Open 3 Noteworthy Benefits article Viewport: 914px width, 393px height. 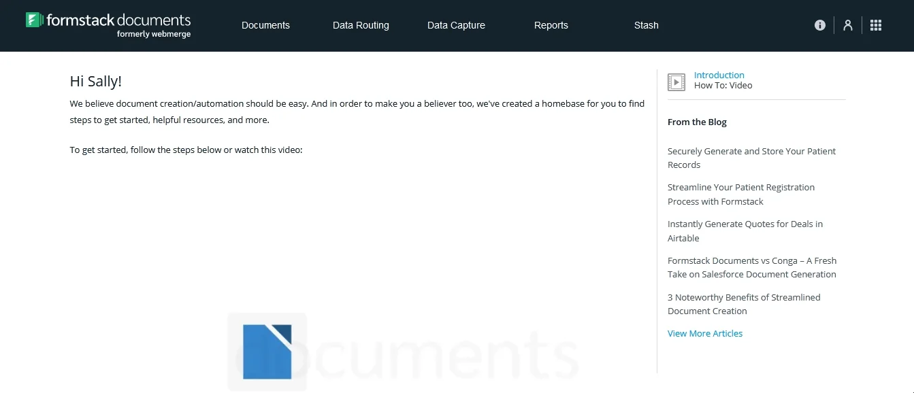tap(744, 304)
